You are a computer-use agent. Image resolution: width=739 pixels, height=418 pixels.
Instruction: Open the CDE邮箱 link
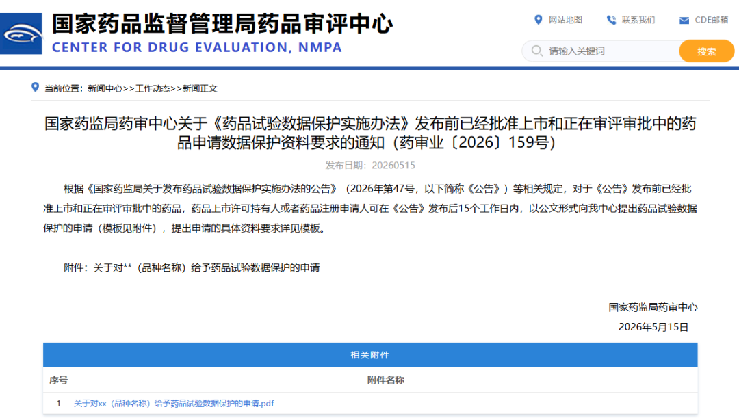coord(711,20)
